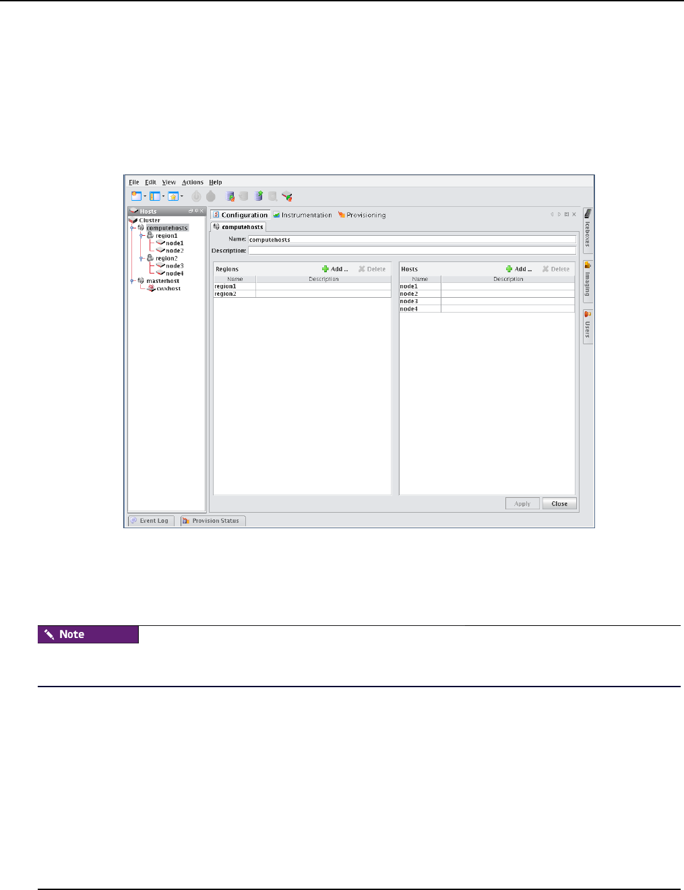Select node3 row in Hosts table
This screenshot has height=890, width=684.
click(487, 301)
